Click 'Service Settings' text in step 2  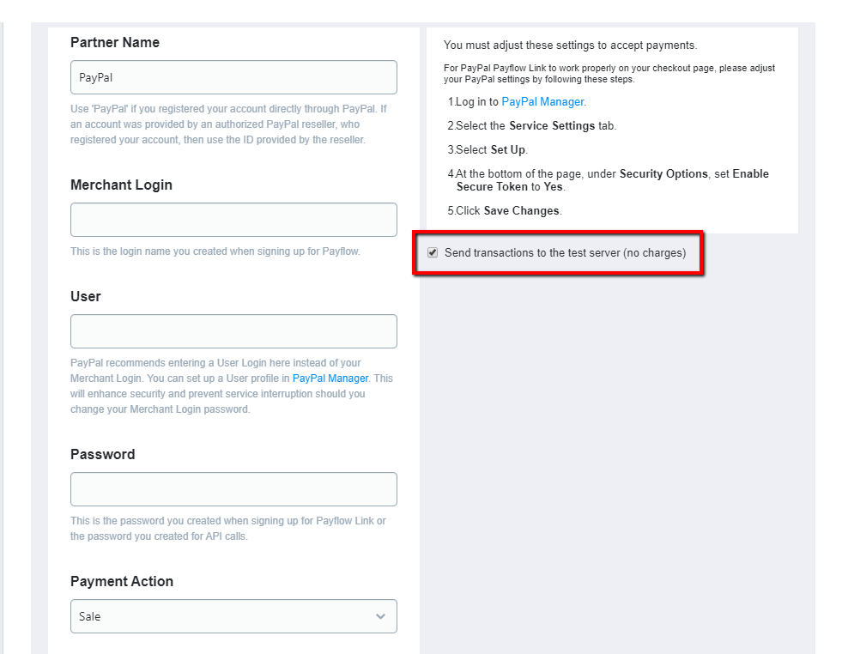pos(552,125)
